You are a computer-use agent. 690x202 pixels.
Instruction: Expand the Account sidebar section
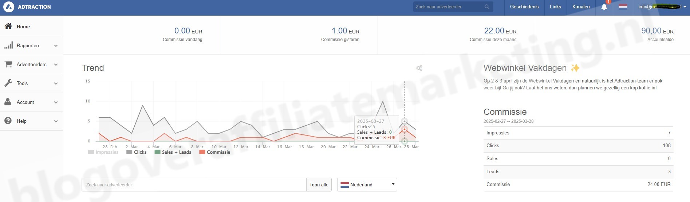[x=31, y=102]
